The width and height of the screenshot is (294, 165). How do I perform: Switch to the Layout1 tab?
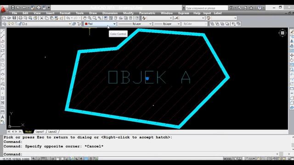(x=40, y=132)
